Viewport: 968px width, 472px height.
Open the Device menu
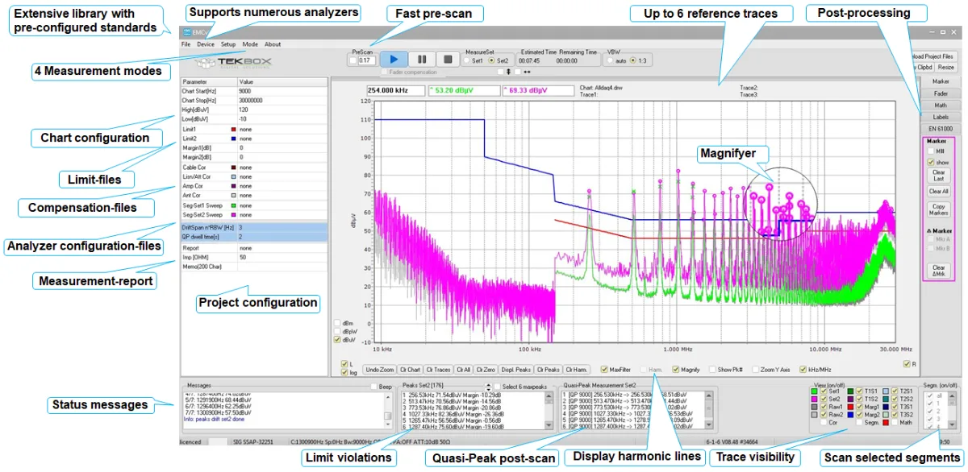206,44
